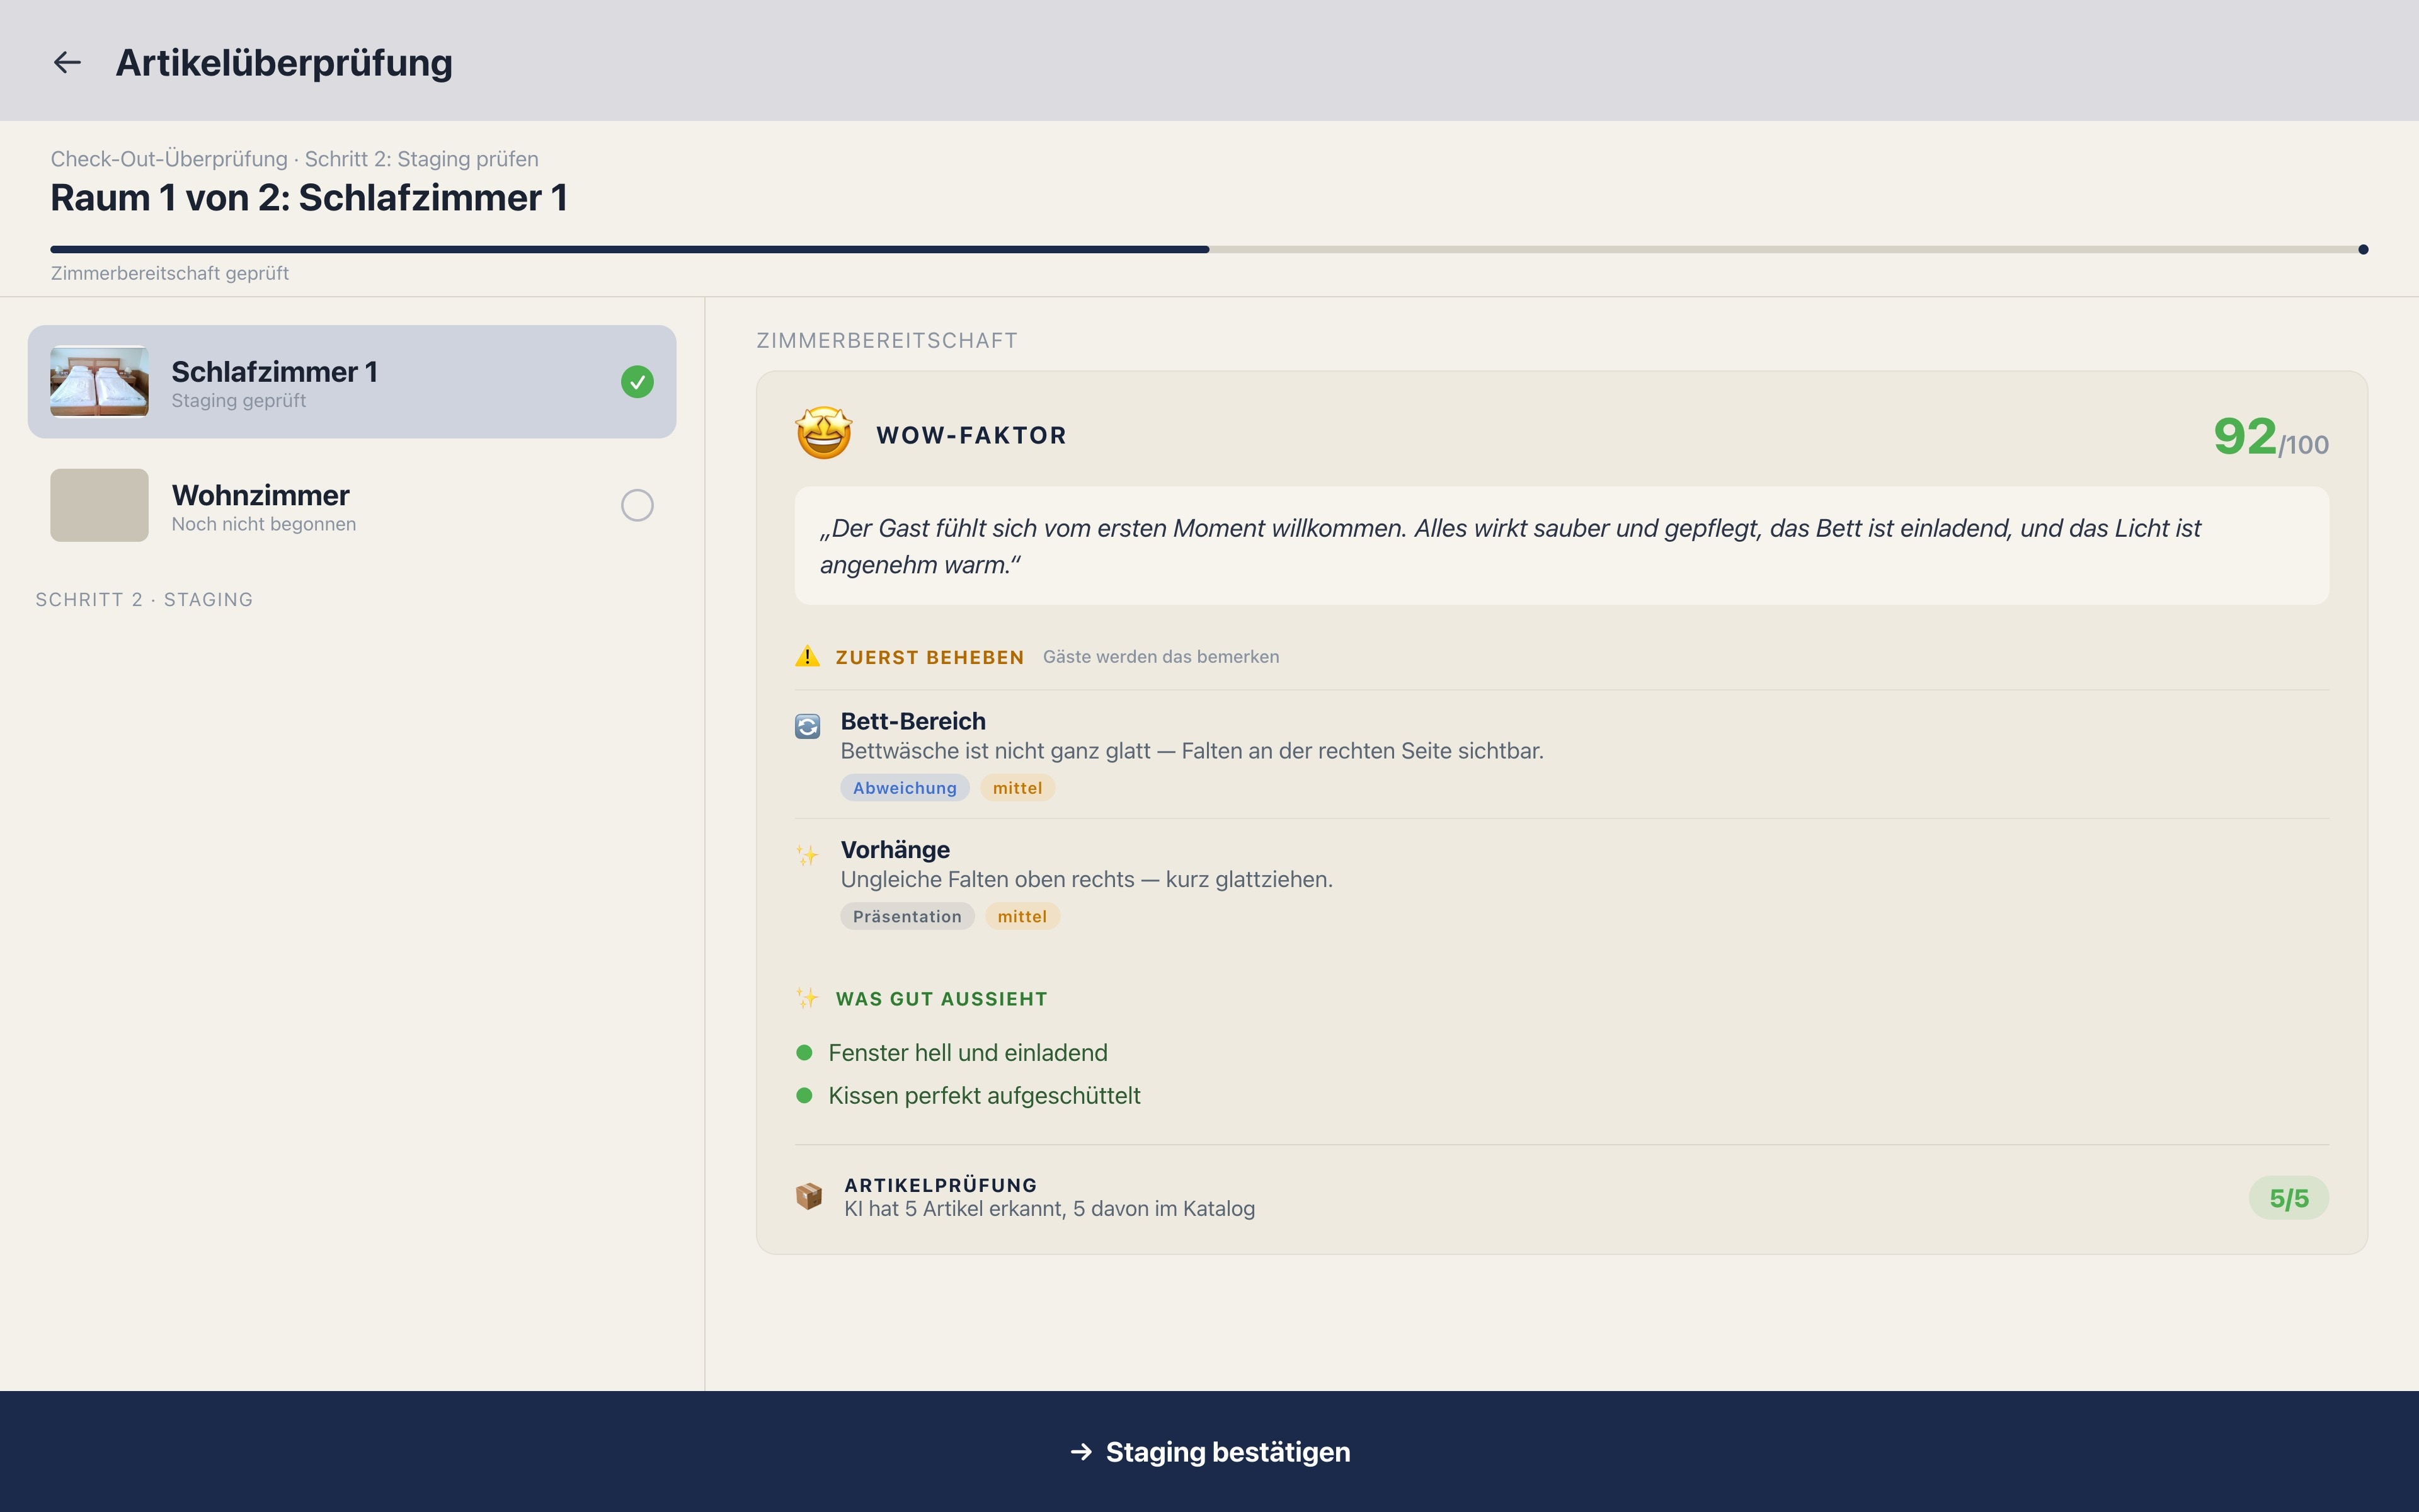
Task: Open the Schlafzimmer 1 room thumbnail
Action: pyautogui.click(x=99, y=381)
